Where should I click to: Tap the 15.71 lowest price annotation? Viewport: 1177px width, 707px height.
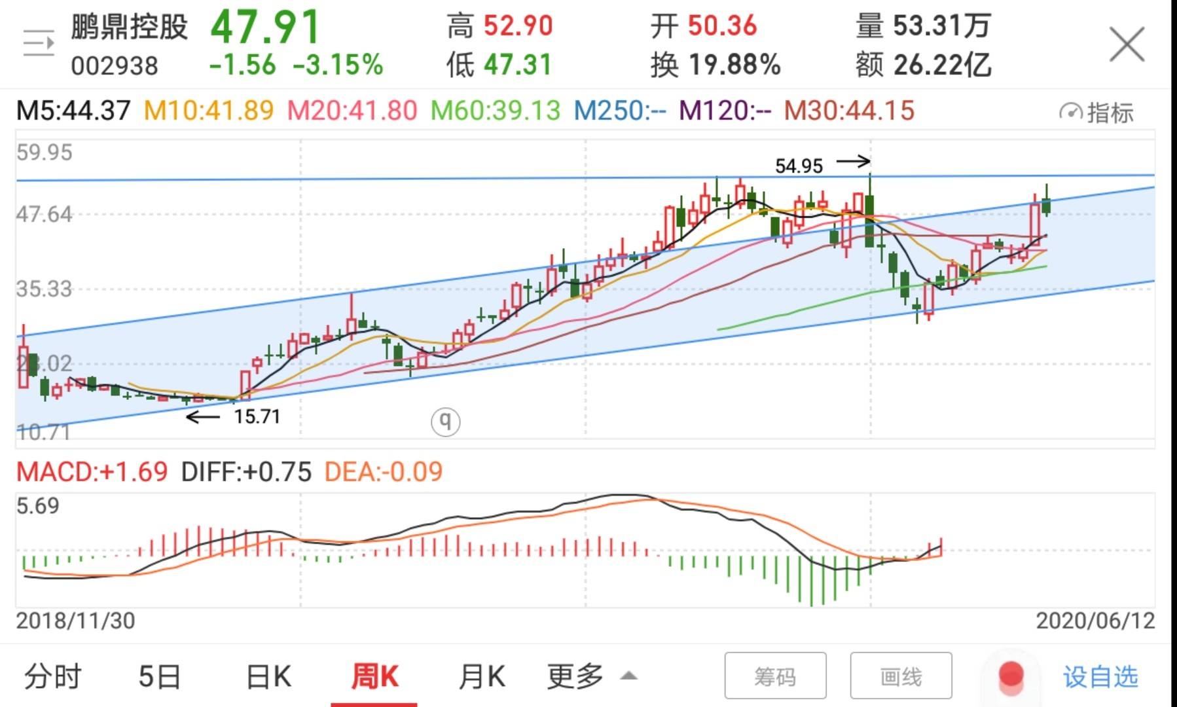257,416
